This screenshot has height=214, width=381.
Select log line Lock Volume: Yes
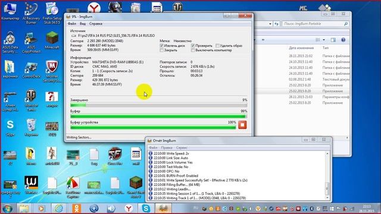click(173, 162)
